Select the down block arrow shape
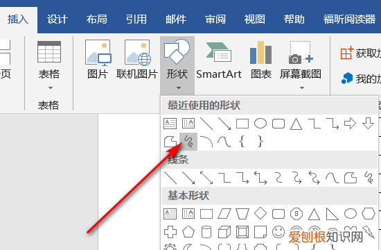This screenshot has width=381, height=250. coord(368,124)
